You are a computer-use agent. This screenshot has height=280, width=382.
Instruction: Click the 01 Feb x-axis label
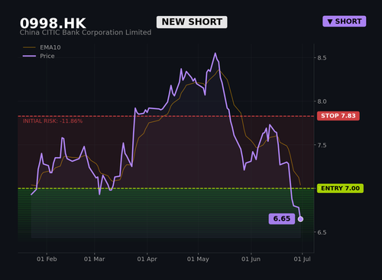point(47,259)
